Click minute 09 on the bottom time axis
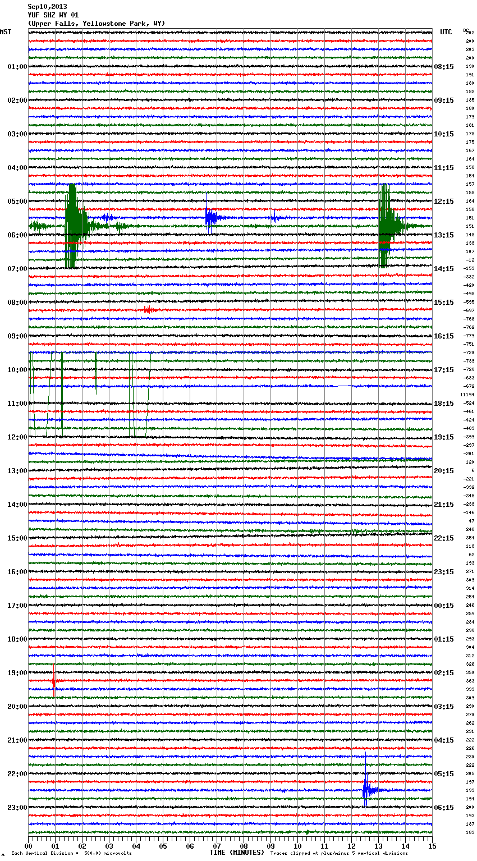The image size is (477, 861). tap(271, 846)
